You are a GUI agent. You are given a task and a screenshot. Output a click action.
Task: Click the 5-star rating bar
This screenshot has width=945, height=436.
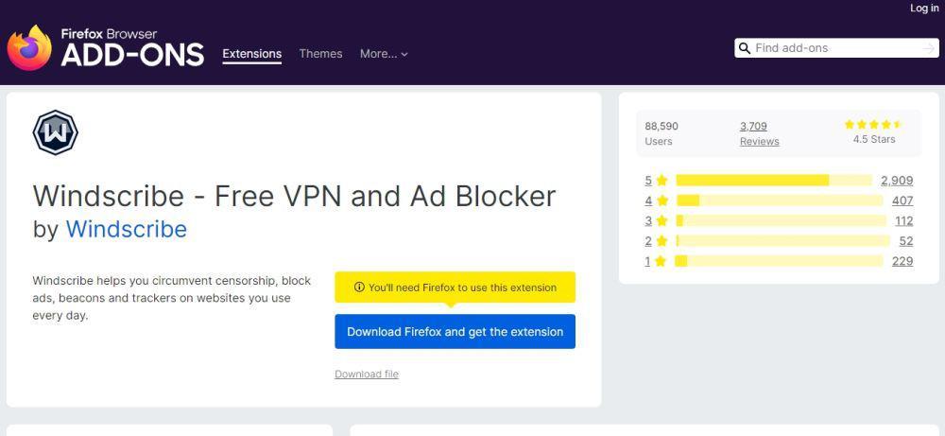tap(774, 180)
